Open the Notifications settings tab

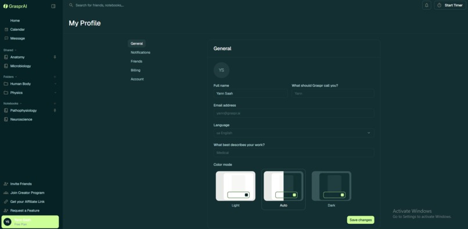click(x=141, y=53)
